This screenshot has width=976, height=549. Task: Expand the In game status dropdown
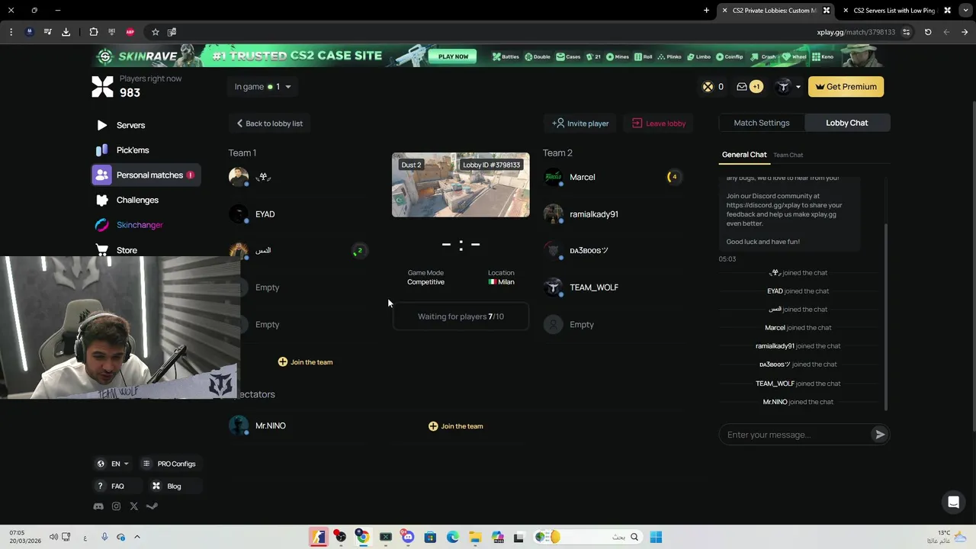click(262, 87)
